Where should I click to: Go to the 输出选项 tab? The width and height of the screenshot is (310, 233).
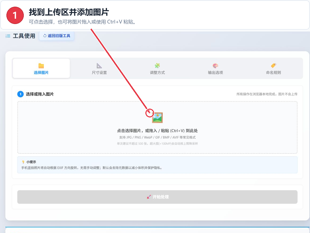pyautogui.click(x=215, y=69)
